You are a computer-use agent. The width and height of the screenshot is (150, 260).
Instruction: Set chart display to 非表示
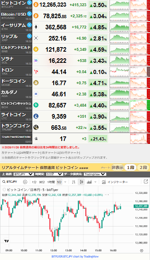[117, 167]
